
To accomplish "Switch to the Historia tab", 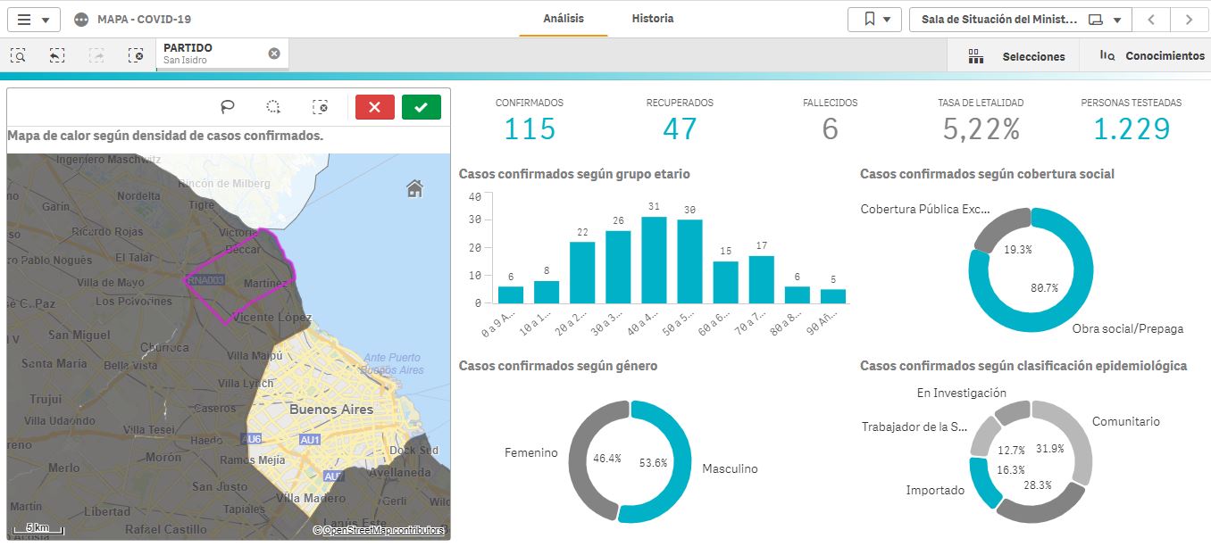I will (x=652, y=19).
